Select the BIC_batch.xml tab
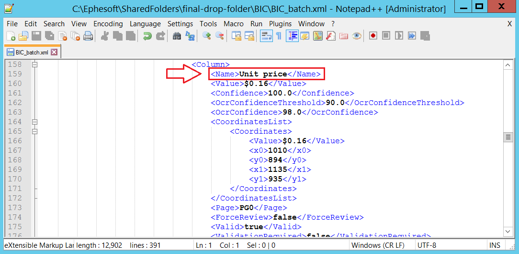The image size is (519, 254). point(32,52)
